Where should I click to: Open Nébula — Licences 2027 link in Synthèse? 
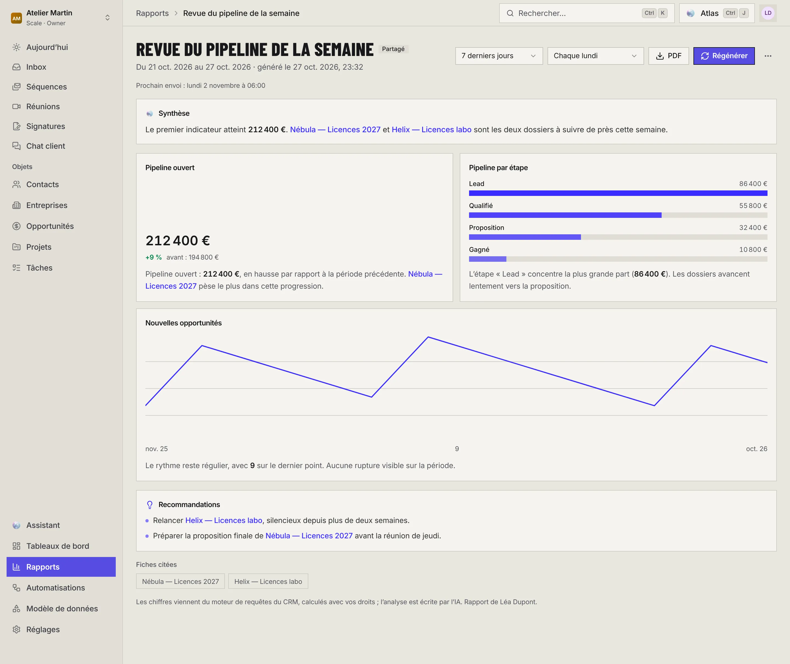335,130
